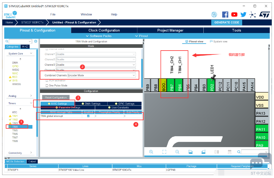Fit the chip view to screen

(164, 152)
